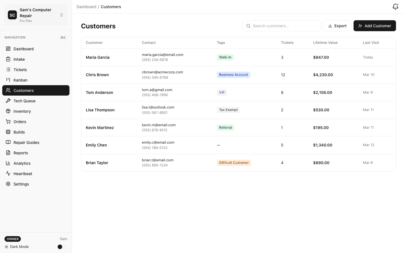Open the notification bell
Screen dimensions: 405x253
pos(395,6)
